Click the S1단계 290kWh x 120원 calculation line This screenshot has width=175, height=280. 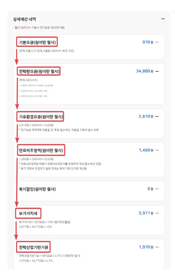coord(36,85)
